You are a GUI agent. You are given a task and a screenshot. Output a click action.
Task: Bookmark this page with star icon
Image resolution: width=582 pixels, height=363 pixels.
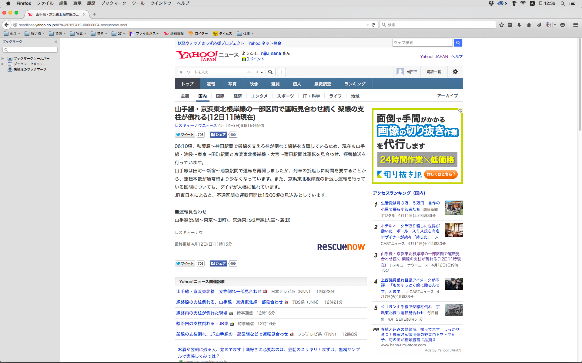(502, 25)
